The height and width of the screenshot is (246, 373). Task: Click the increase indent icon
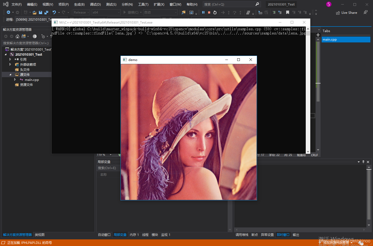point(274,12)
